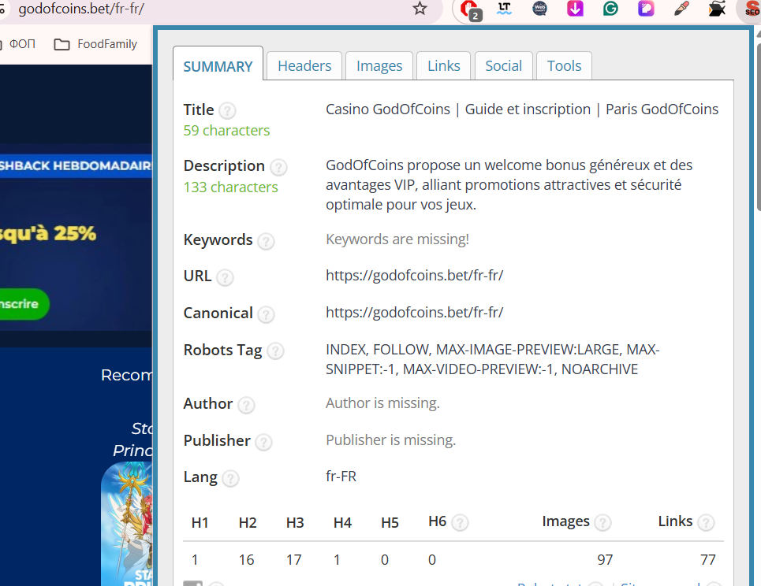Show help for Keywords field
Viewport: 761px width, 586px height.
click(266, 241)
